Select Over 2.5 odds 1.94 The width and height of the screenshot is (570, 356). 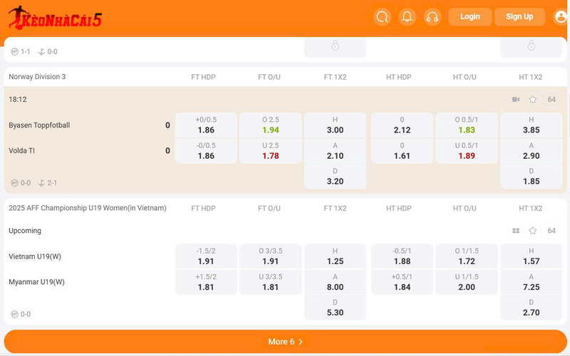click(x=270, y=125)
